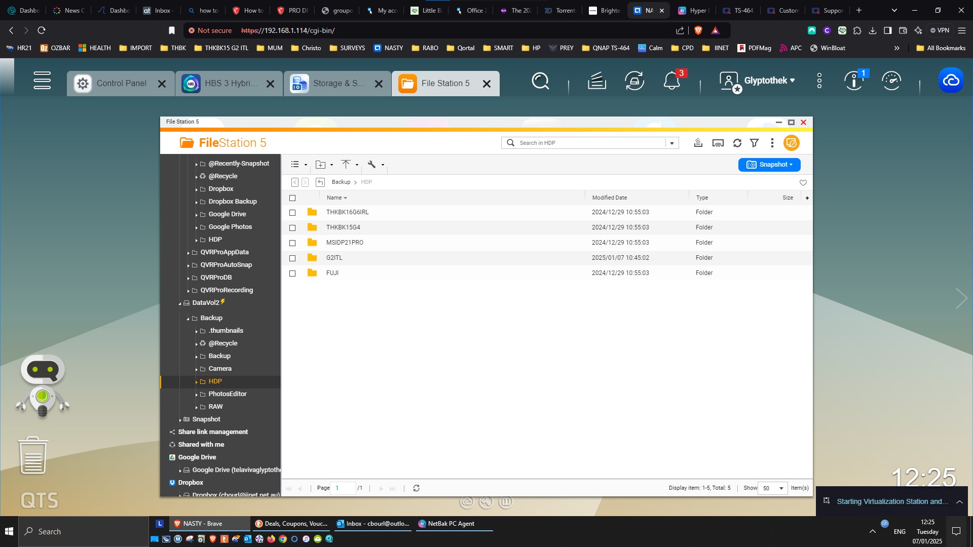Click the page number input field
The height and width of the screenshot is (547, 973).
pyautogui.click(x=343, y=488)
